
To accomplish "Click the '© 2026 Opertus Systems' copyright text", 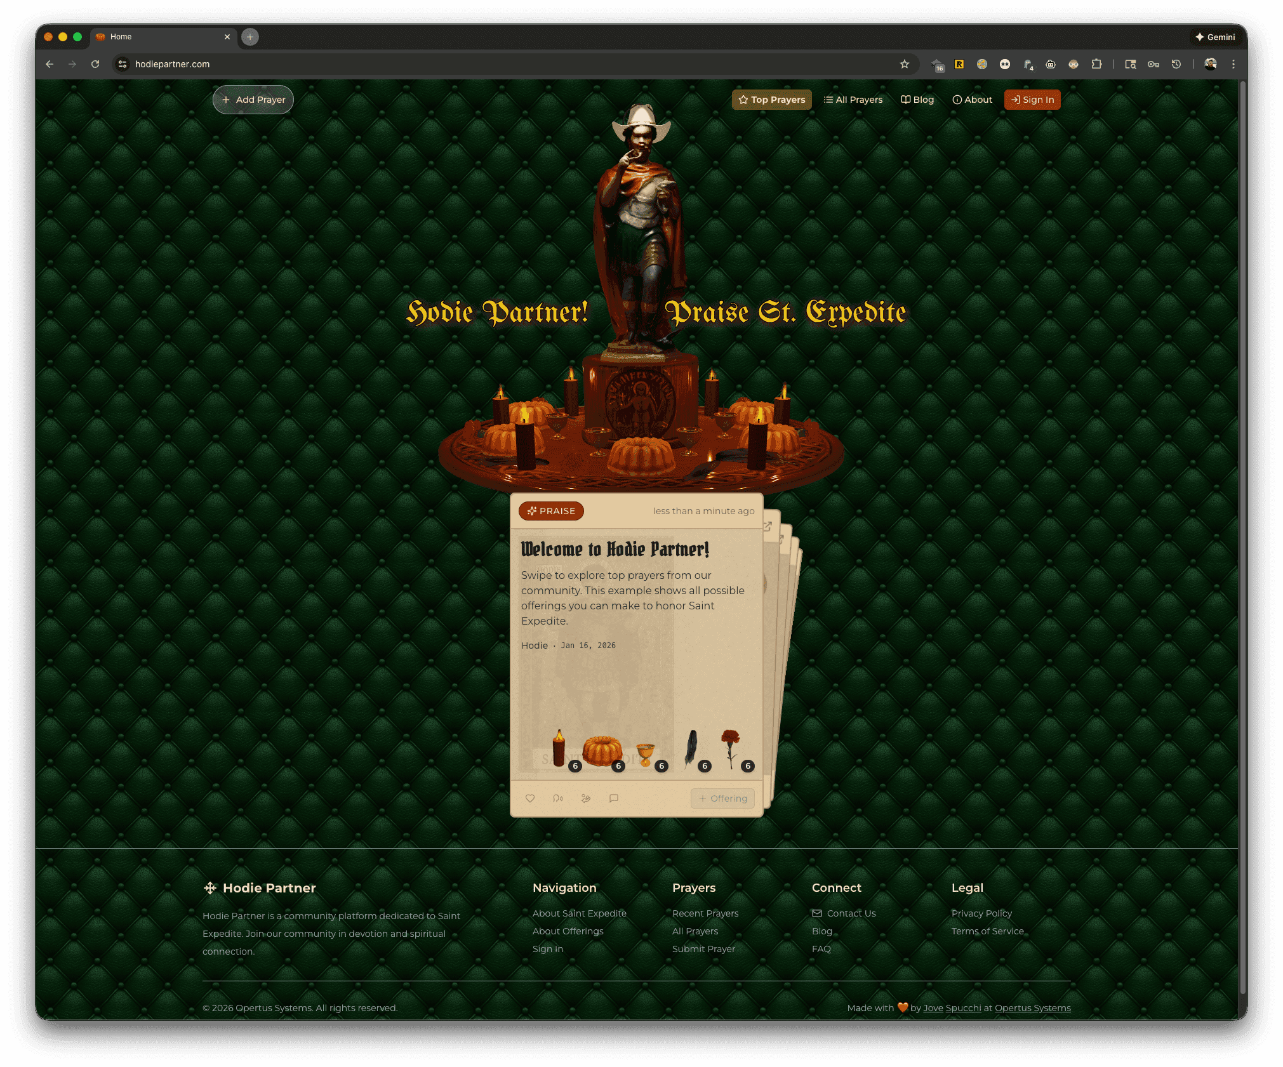I will tap(300, 1008).
